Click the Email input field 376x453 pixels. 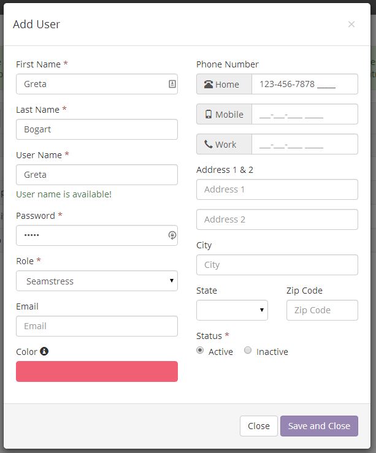coord(97,326)
